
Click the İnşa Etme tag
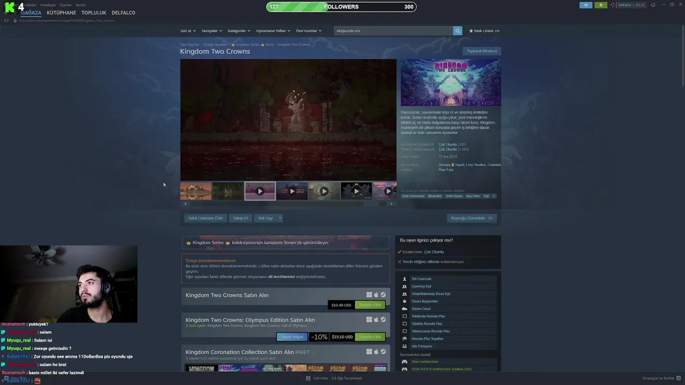[x=473, y=196]
